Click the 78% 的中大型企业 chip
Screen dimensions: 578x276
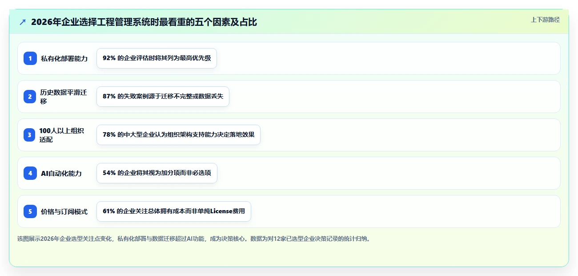tap(178, 135)
